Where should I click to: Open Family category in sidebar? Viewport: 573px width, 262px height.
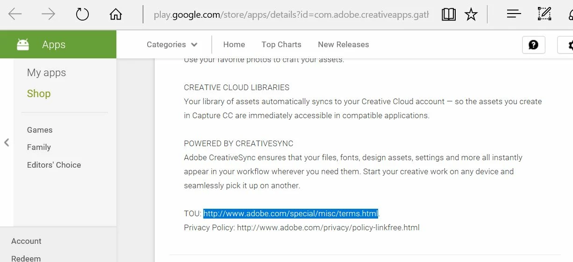tap(39, 147)
